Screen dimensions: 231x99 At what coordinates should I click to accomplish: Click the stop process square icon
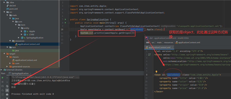tap(3, 82)
